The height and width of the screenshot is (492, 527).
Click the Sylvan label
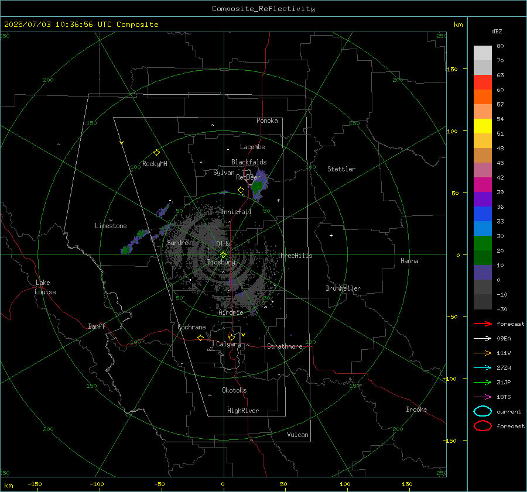pos(224,173)
